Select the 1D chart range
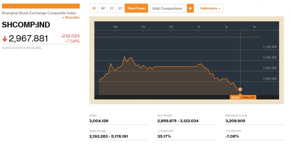291x144 pixels. coord(94,8)
